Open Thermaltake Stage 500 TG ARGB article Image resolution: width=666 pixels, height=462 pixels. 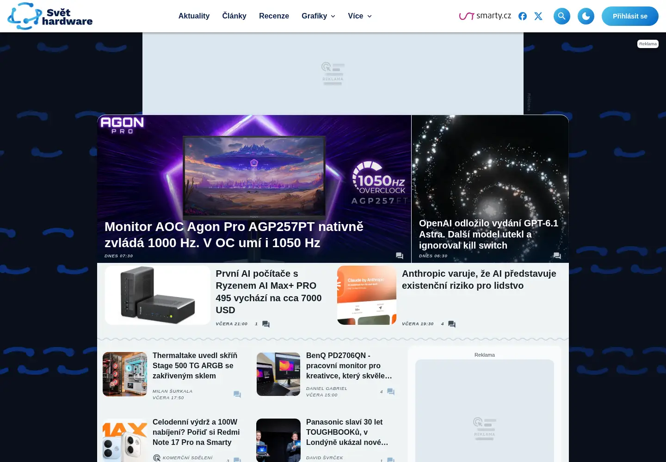(x=195, y=365)
